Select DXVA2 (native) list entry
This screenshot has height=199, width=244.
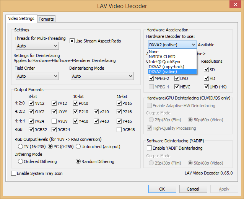click(172, 72)
